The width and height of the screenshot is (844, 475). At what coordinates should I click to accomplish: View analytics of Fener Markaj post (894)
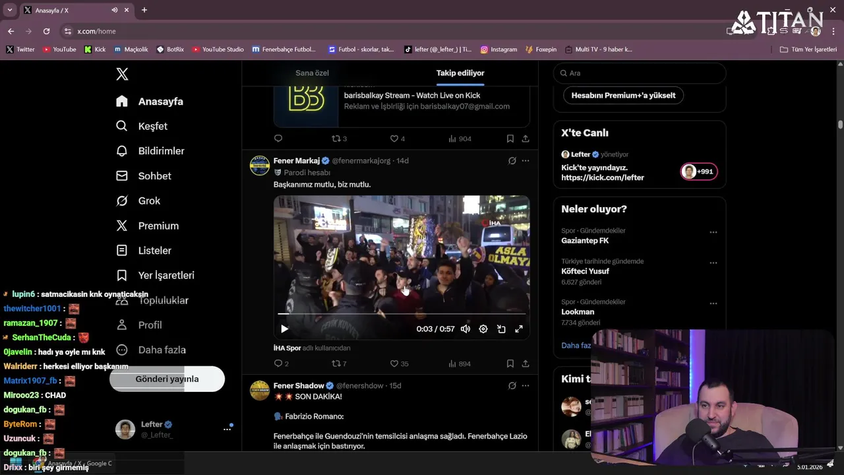click(460, 364)
